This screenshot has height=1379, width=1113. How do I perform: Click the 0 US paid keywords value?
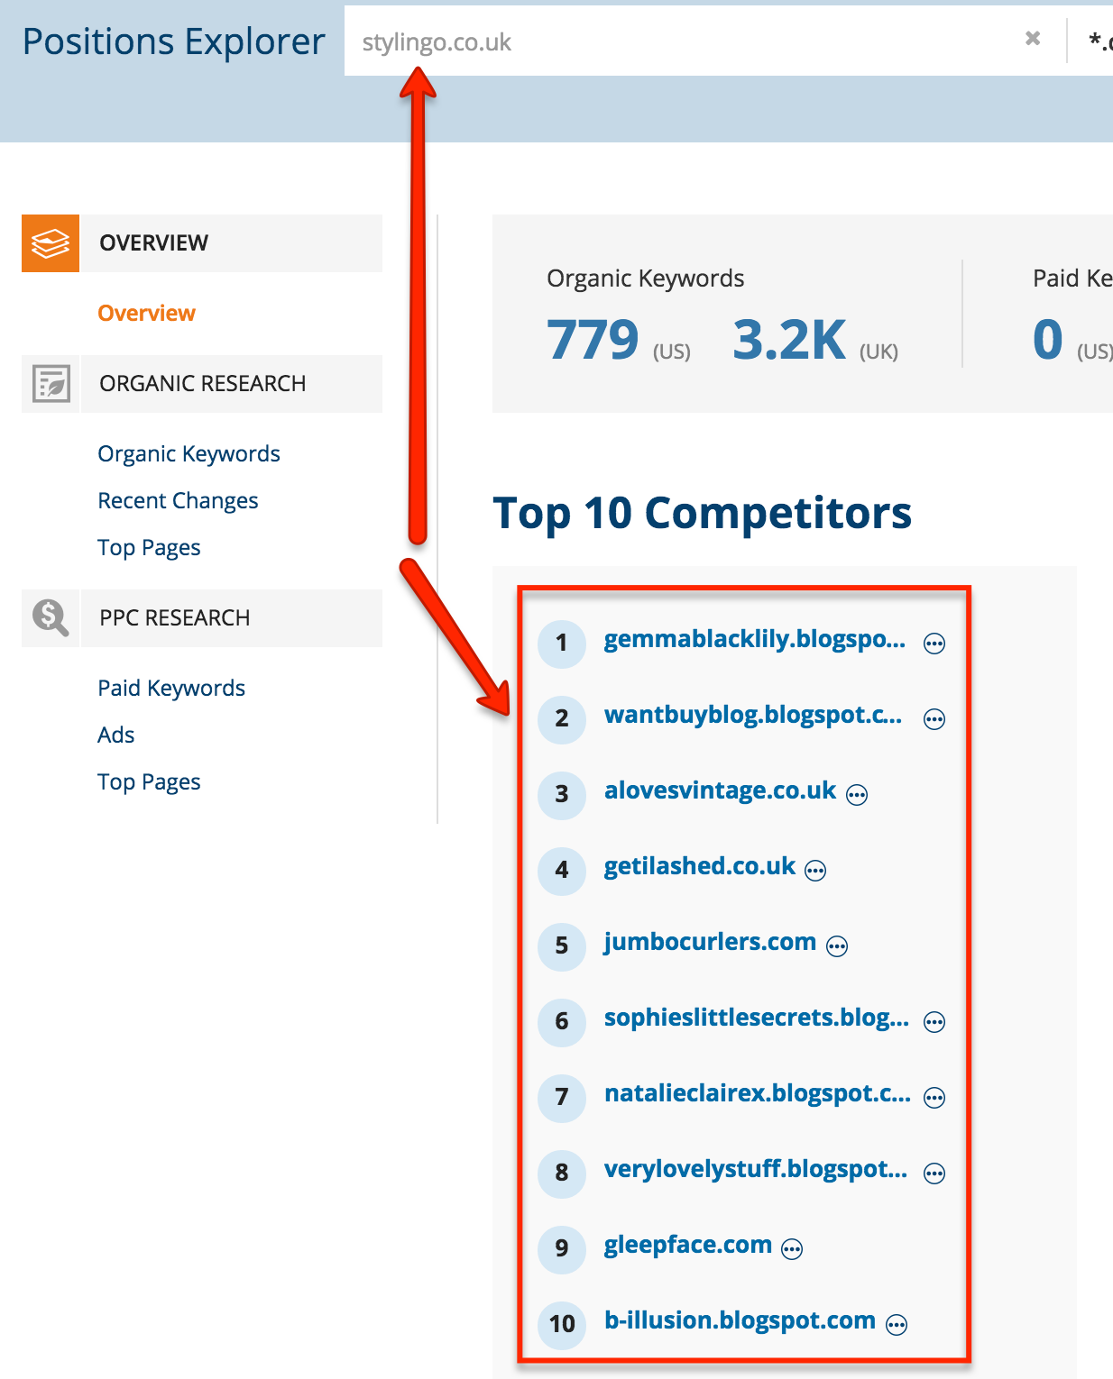coord(1048,340)
